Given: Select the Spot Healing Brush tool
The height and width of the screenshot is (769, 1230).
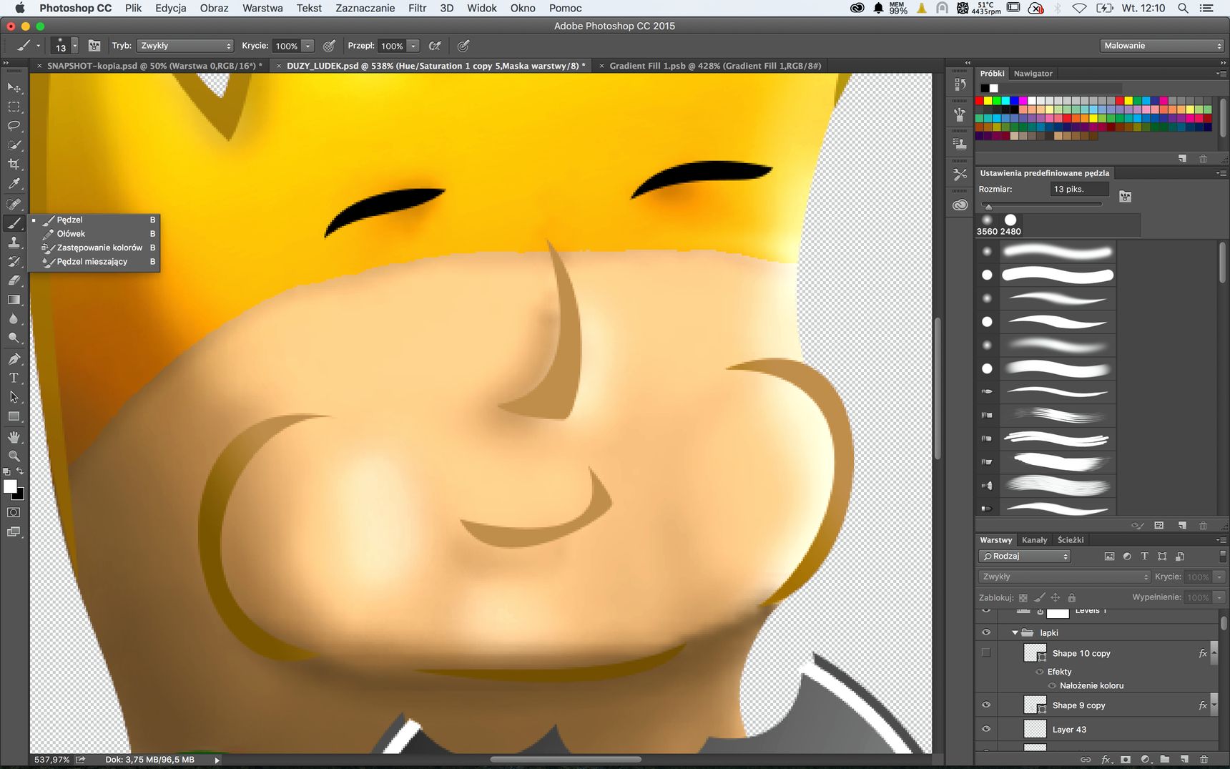Looking at the screenshot, I should 14,204.
